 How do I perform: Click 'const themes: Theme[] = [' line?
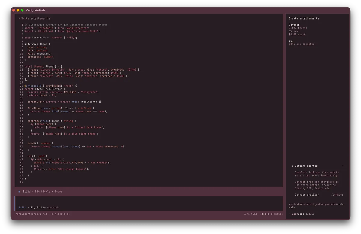43,66
